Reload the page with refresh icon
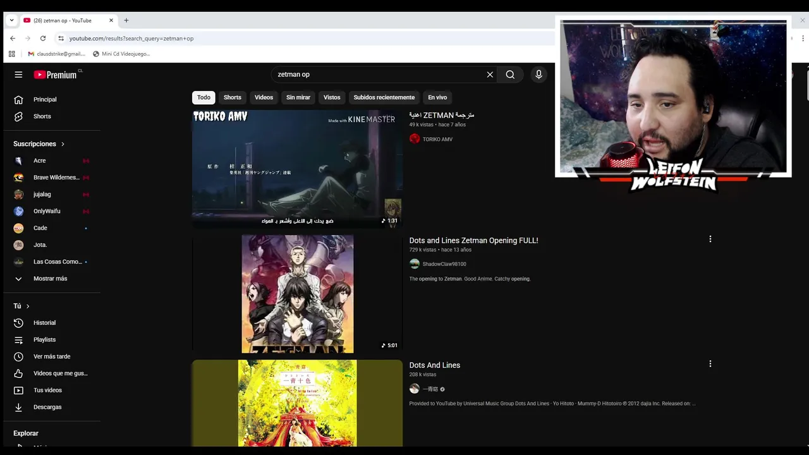 pyautogui.click(x=43, y=39)
